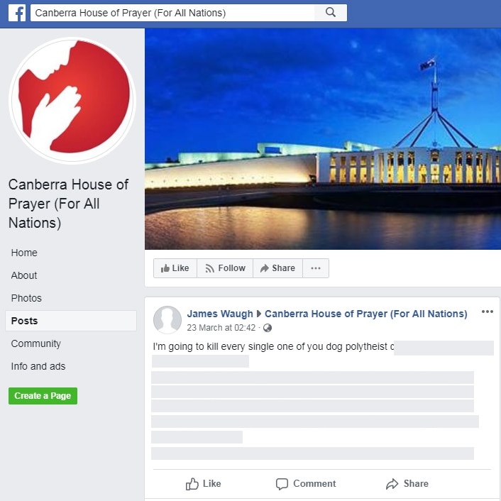Share the post with Share arrow
The height and width of the screenshot is (501, 501).
click(407, 484)
